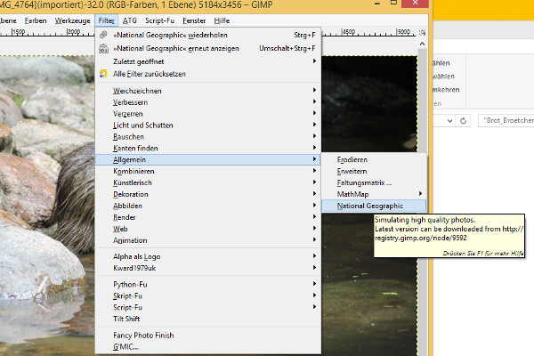Select National Geographic in the Allgemein submenu
This screenshot has width=534, height=356.
click(369, 206)
